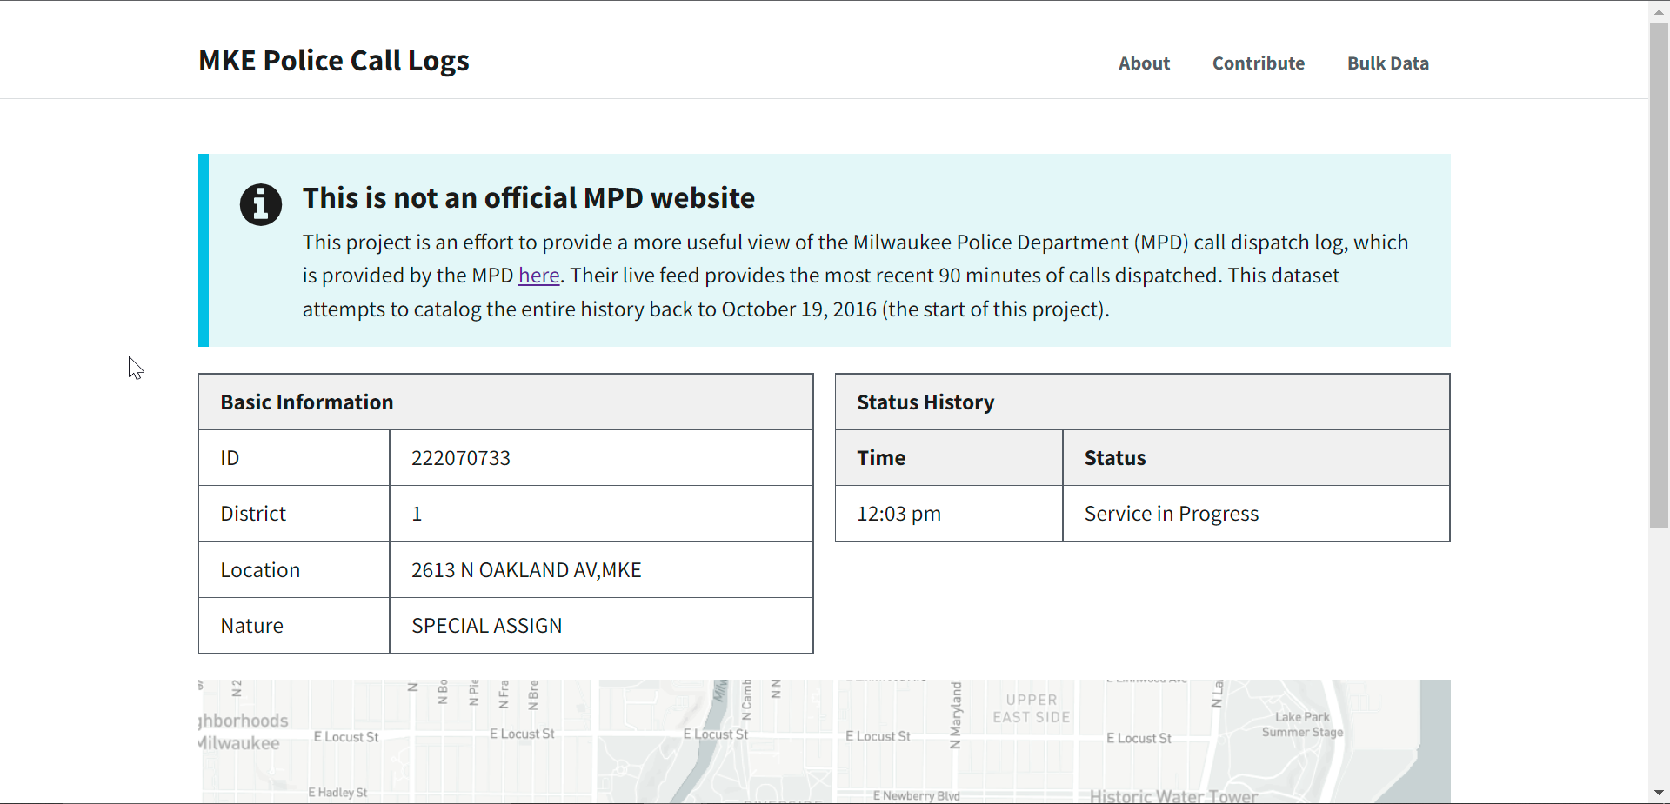Click the Status History table header
The height and width of the screenshot is (804, 1670).
(x=1143, y=402)
